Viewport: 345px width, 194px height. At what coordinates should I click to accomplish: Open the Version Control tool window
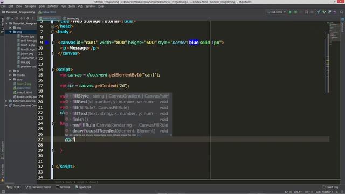click(x=38, y=187)
